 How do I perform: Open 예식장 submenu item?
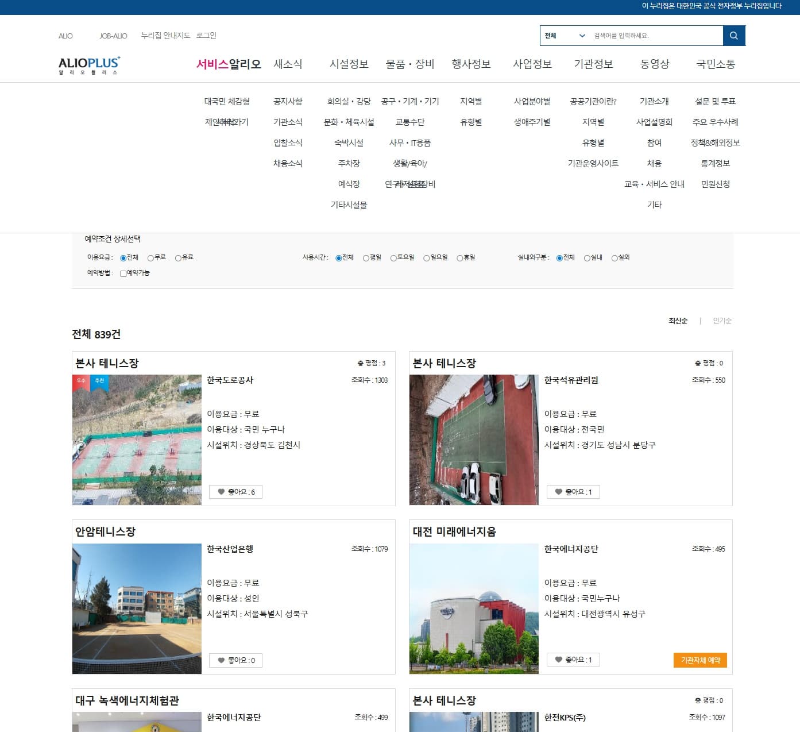[349, 184]
